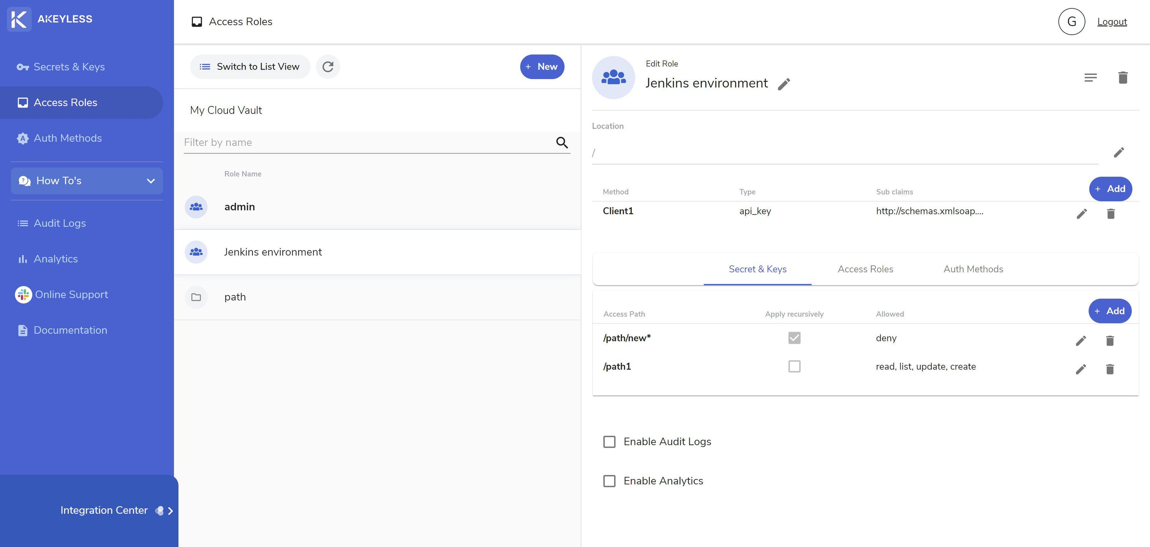This screenshot has width=1150, height=547.
Task: Create a New access role
Action: pos(542,67)
